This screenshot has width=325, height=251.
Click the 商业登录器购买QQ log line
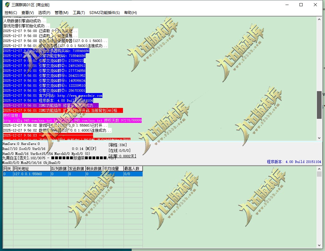click(46, 51)
